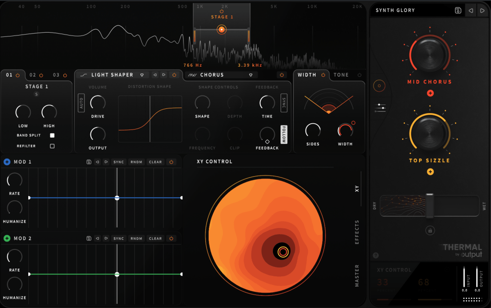
Task: Click the green plus icon next to MOD 2
Action: (x=7, y=238)
